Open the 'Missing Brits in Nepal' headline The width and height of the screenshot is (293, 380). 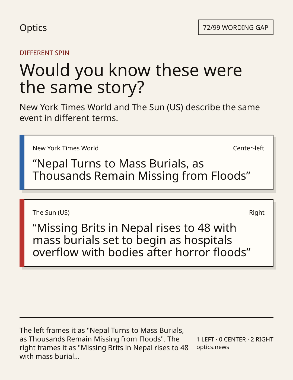[x=142, y=240]
